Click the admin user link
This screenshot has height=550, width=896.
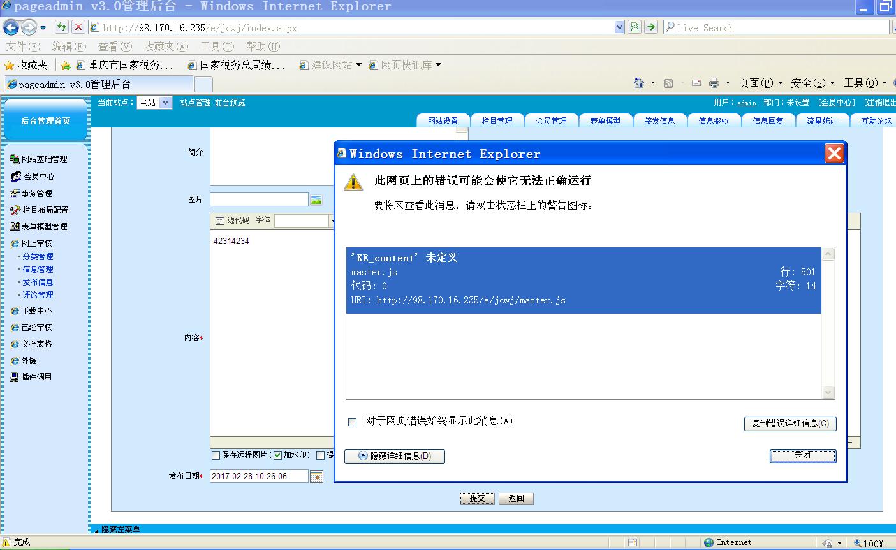747,103
